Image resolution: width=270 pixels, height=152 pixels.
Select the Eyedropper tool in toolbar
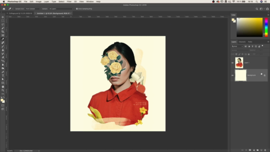(x=3, y=39)
